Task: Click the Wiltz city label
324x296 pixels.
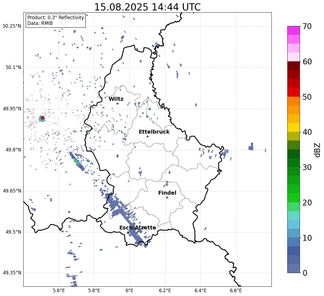Action: click(x=116, y=99)
